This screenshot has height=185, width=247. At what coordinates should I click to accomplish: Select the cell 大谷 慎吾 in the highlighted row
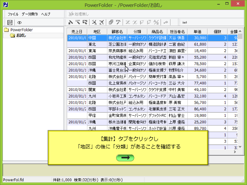[x=178, y=38]
